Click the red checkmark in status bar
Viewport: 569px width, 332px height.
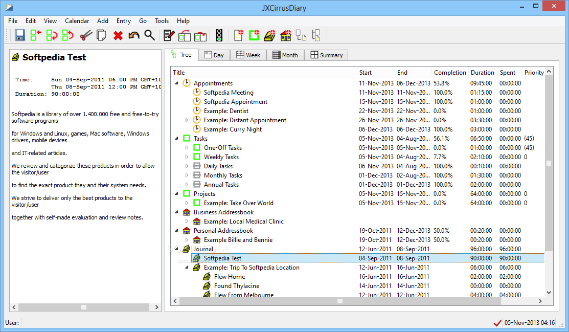(497, 323)
